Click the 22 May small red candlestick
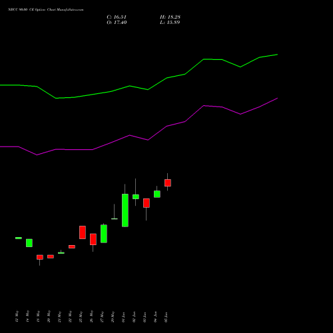The image size is (333, 333). [x=72, y=246]
